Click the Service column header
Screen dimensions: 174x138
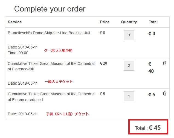(15, 22)
